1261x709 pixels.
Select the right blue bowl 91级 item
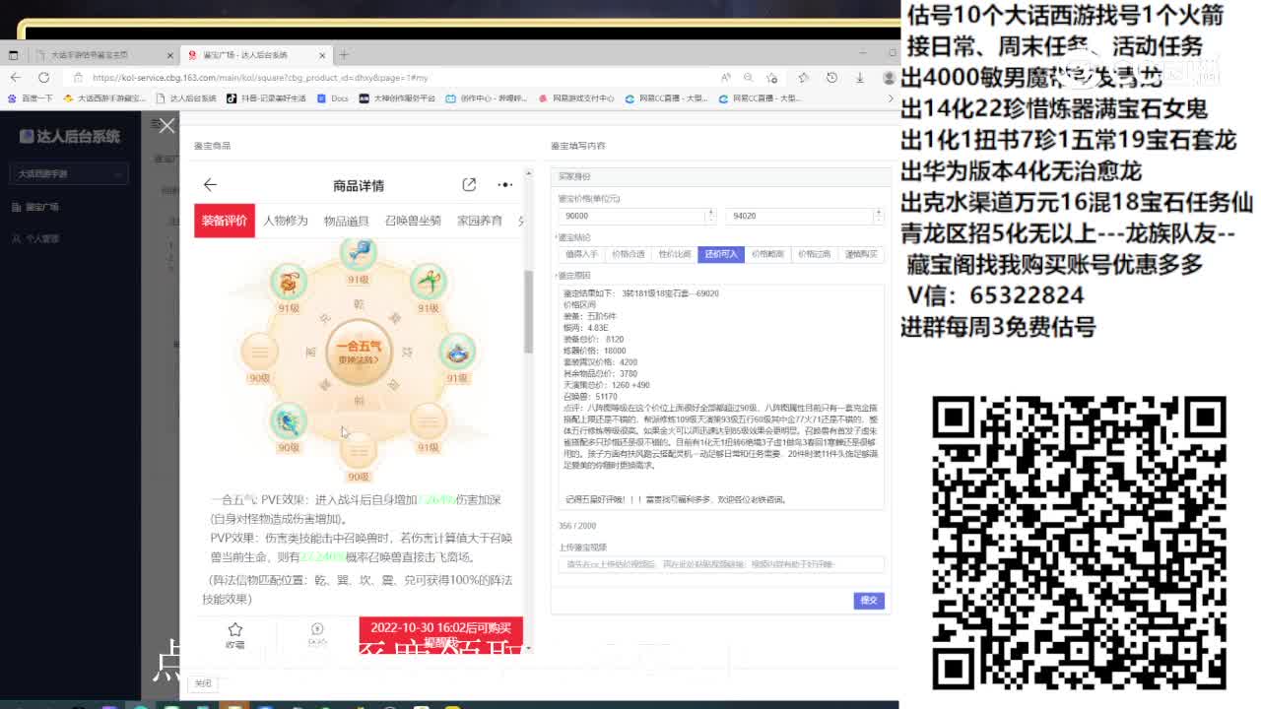tap(457, 352)
